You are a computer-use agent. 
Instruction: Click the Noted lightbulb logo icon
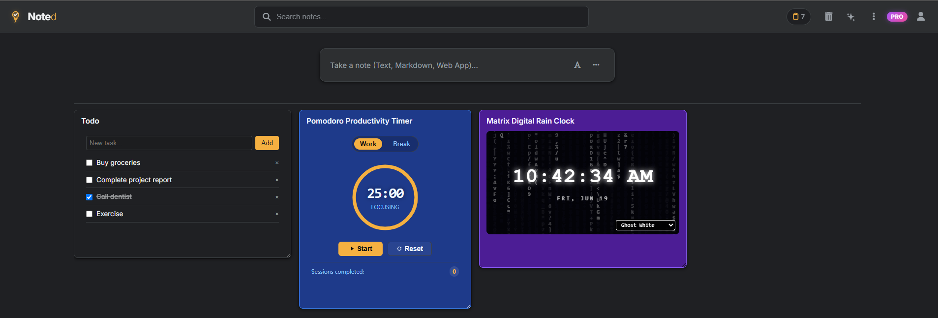coord(16,17)
